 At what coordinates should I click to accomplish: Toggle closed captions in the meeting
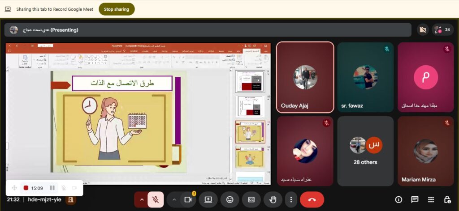251,199
